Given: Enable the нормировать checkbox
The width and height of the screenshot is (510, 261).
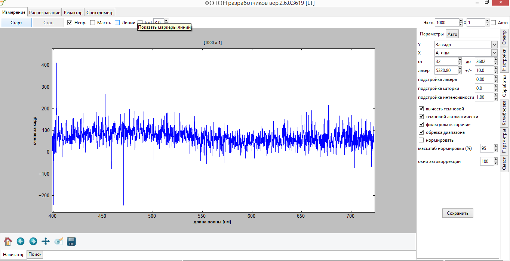Looking at the screenshot, I should click(421, 140).
